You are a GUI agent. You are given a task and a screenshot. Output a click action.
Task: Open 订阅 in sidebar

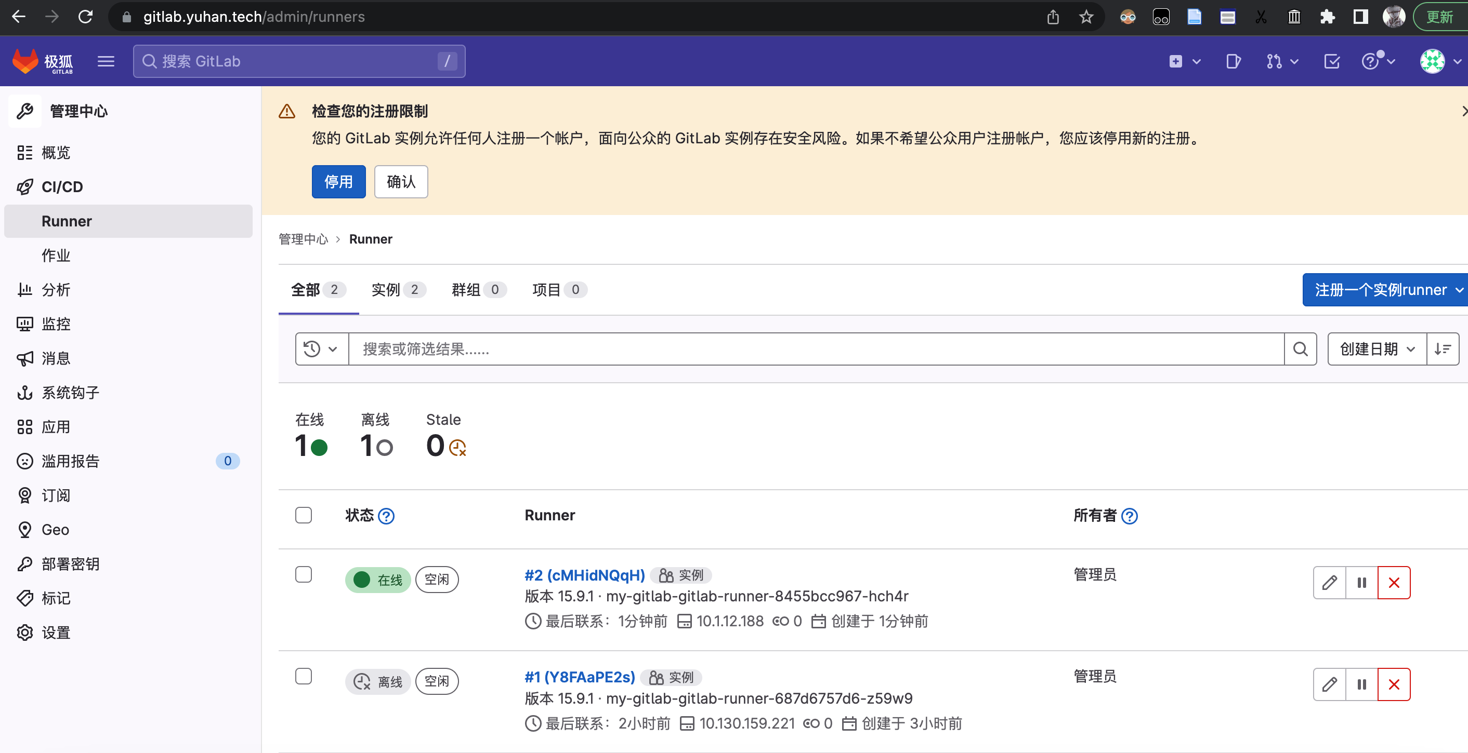point(128,495)
